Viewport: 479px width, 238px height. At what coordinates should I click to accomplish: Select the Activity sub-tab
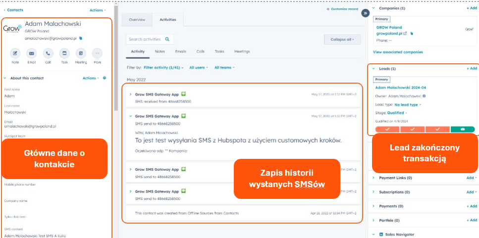pos(138,51)
